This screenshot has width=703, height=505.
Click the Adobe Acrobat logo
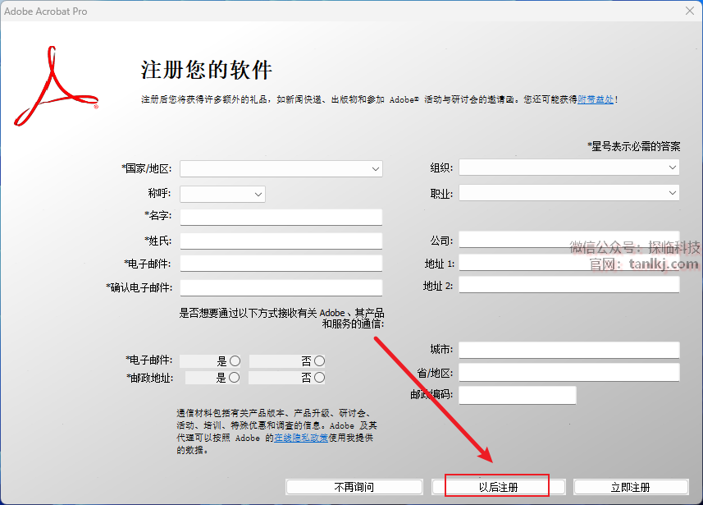[56, 86]
